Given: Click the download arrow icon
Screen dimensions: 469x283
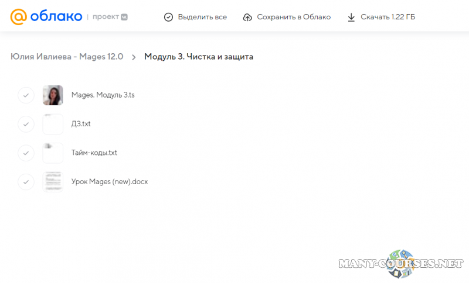Looking at the screenshot, I should coord(351,17).
